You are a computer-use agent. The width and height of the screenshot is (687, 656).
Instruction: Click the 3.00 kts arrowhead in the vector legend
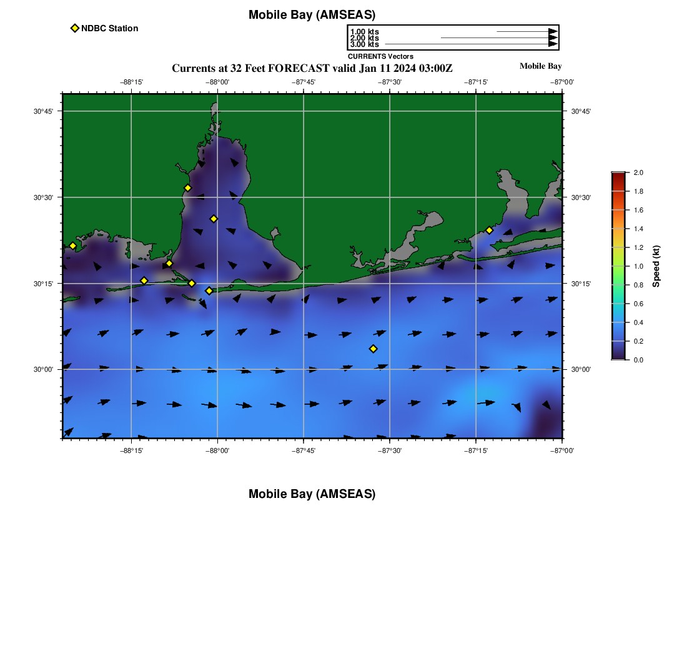(553, 44)
